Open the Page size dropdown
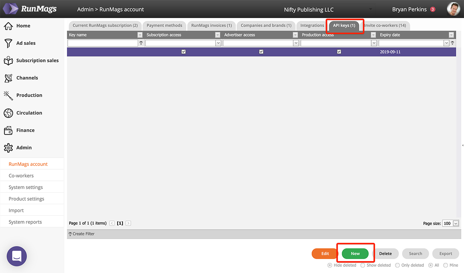This screenshot has height=273, width=464. [456, 224]
